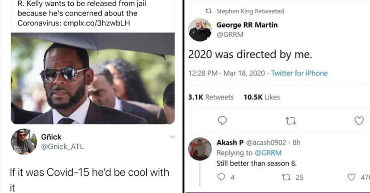Like Akash P's 'season 8' reply
The width and height of the screenshot is (370, 193).
coord(351,177)
